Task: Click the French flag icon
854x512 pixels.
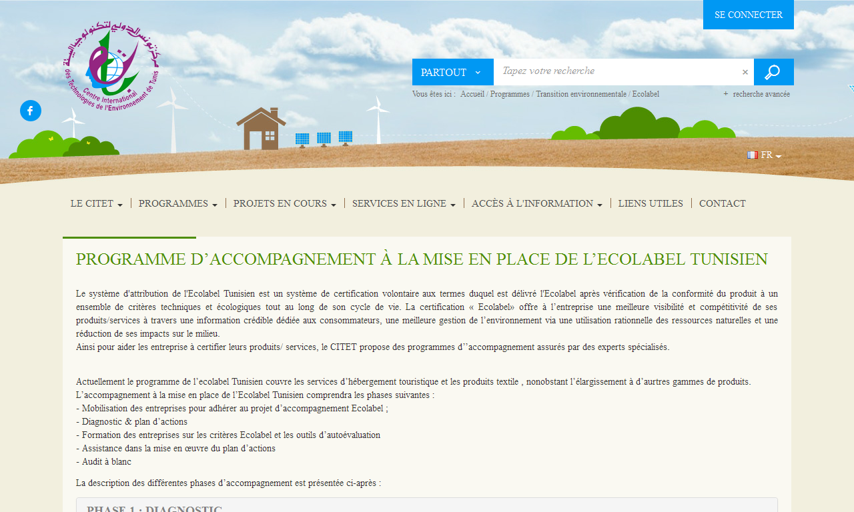Action: 753,155
